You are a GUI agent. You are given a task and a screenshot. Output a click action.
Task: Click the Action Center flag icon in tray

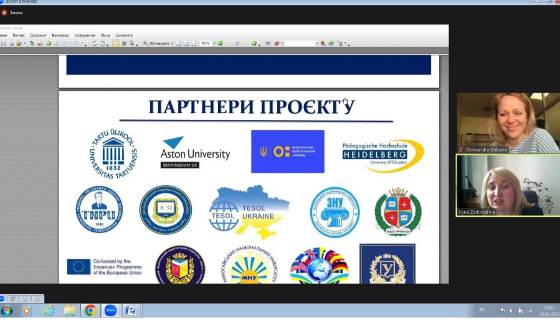click(x=503, y=311)
